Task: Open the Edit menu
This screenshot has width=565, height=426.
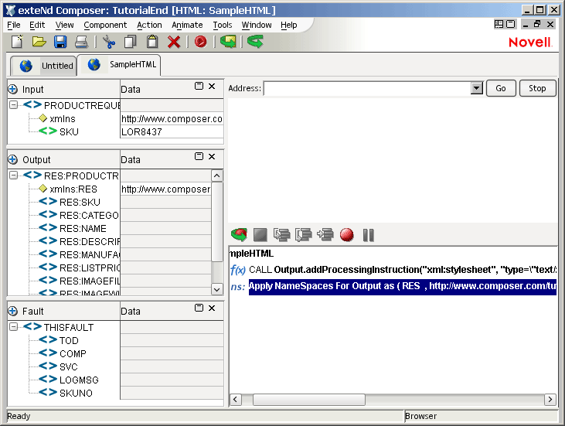Action: pyautogui.click(x=37, y=25)
